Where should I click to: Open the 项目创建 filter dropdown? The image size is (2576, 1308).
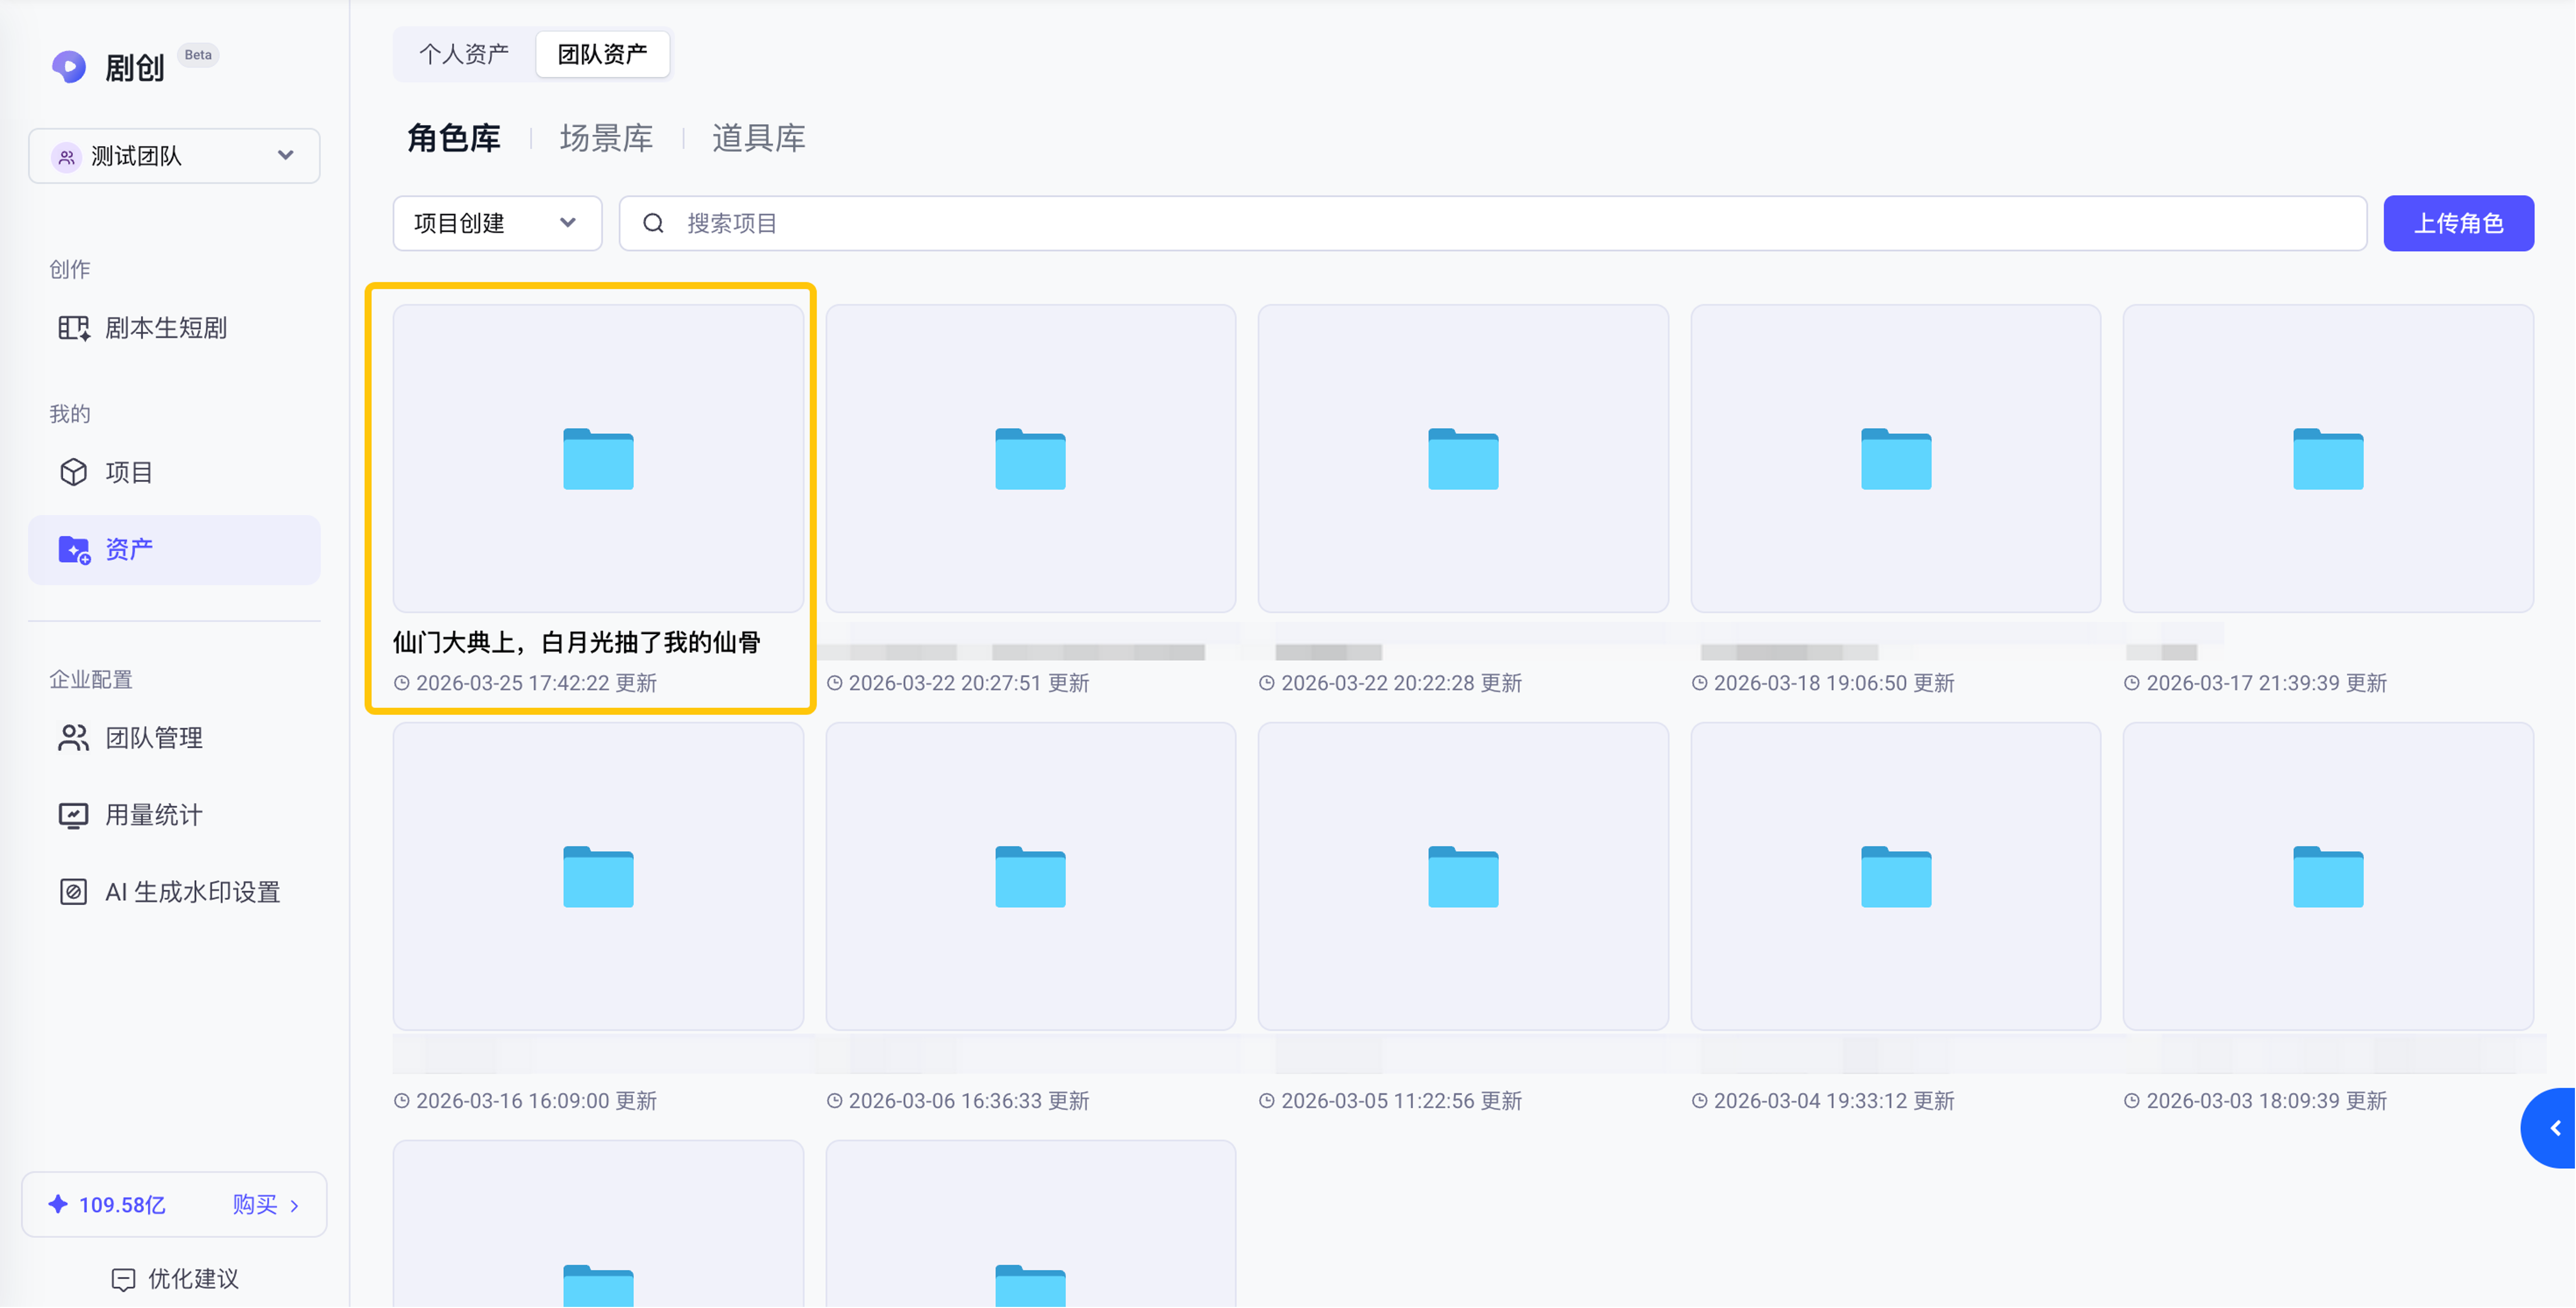coord(497,223)
